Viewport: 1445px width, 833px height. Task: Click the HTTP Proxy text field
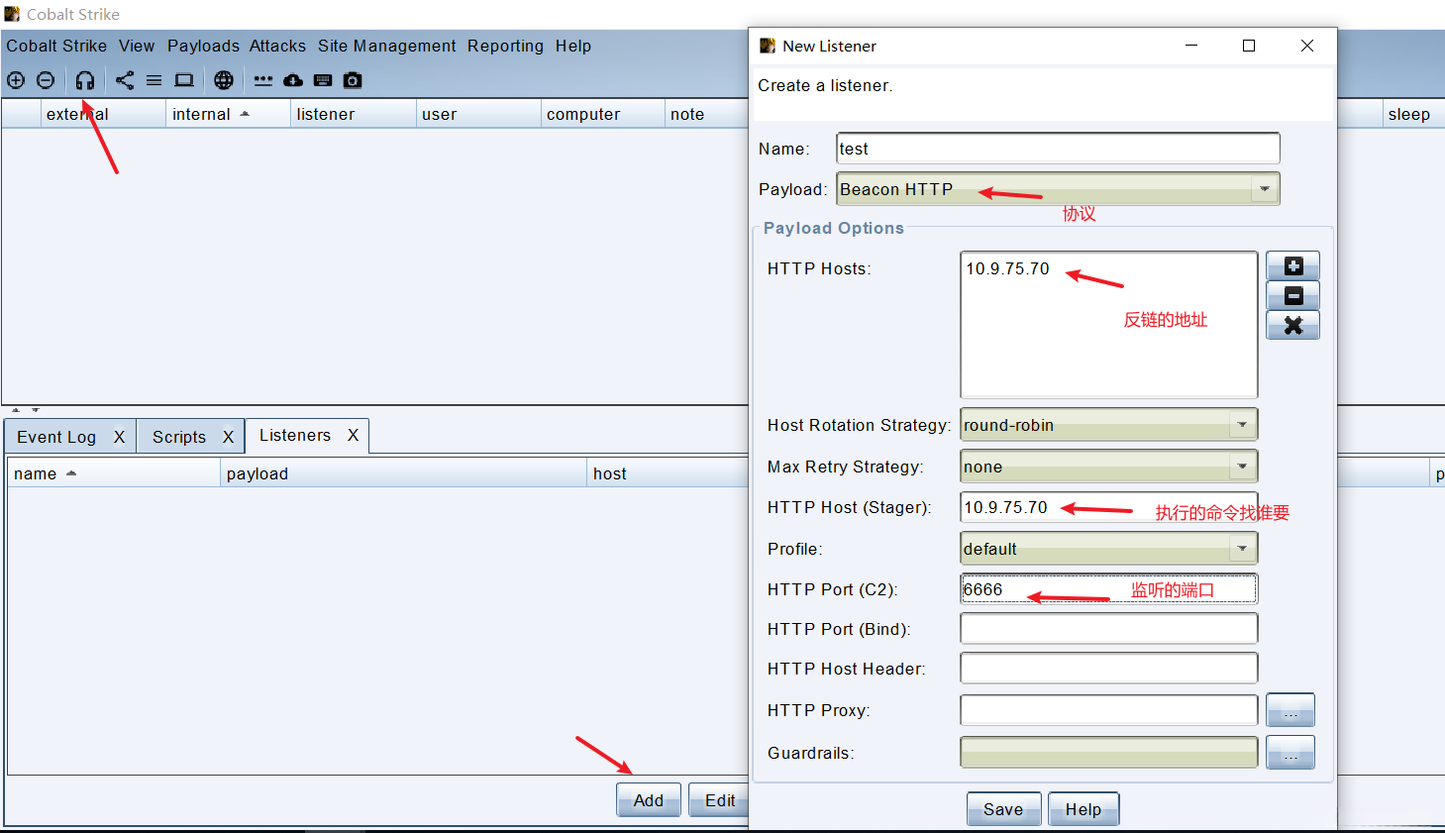[x=1109, y=710]
